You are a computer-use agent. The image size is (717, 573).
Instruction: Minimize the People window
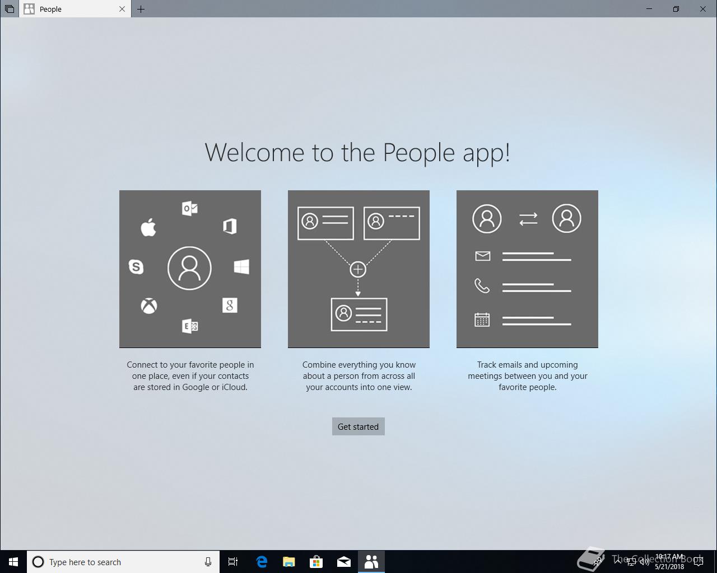click(x=650, y=9)
